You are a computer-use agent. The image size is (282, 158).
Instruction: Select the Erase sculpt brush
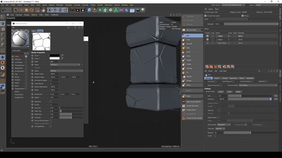193,85
